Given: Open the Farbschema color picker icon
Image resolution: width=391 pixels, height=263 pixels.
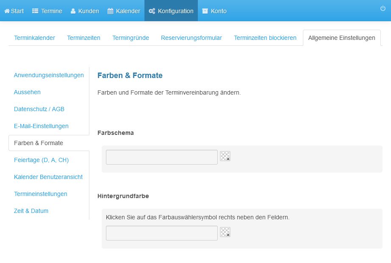Looking at the screenshot, I should click(225, 156).
